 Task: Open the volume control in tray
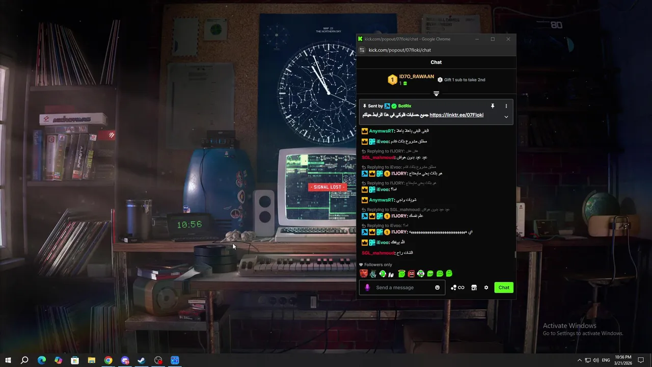595,360
